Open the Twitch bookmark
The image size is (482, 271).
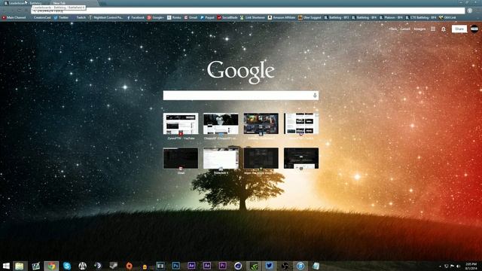point(79,18)
